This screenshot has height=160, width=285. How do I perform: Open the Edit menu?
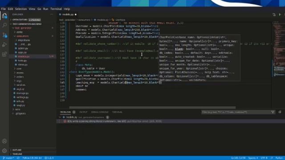[10, 9]
